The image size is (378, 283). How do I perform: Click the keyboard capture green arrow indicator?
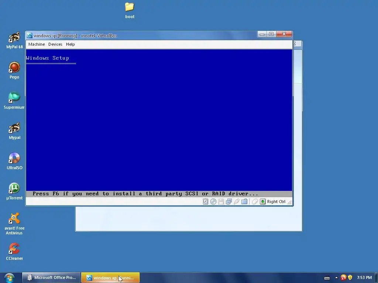(x=262, y=202)
